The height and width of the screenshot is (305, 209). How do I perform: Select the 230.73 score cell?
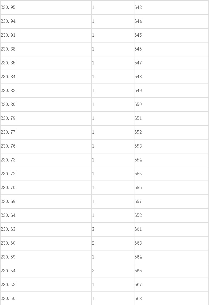[46, 160]
